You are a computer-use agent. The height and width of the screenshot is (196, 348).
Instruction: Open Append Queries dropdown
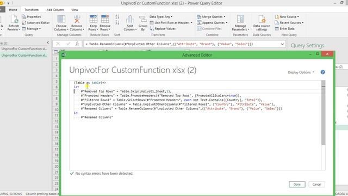coord(212,23)
